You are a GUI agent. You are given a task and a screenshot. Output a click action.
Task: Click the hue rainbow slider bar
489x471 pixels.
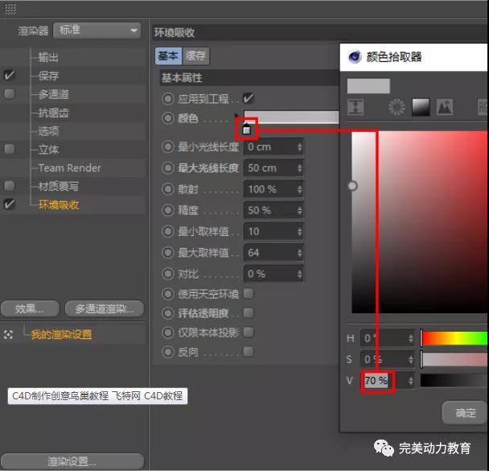[454, 338]
